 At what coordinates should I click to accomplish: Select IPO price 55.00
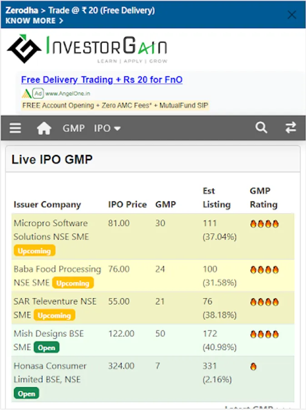point(119,301)
